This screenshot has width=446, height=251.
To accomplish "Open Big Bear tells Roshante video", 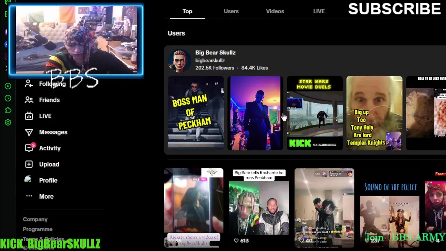I will 259,208.
